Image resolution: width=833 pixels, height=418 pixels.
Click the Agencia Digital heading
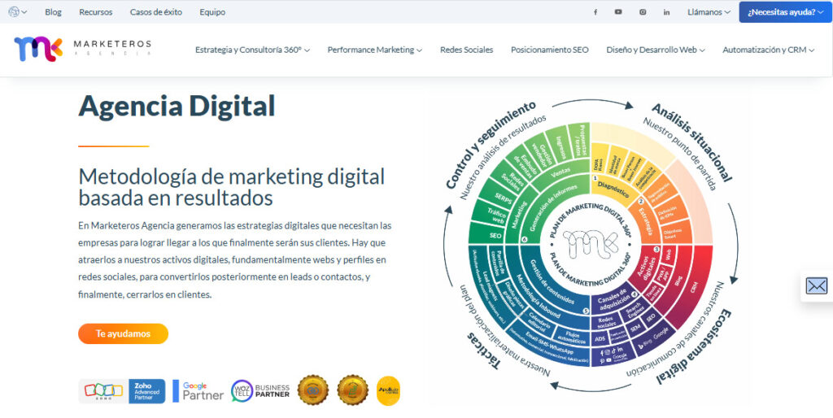pos(177,107)
